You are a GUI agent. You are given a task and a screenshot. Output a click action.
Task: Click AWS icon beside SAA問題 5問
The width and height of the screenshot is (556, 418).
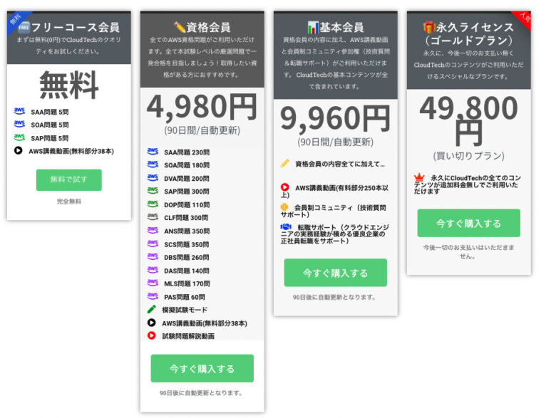tap(19, 111)
